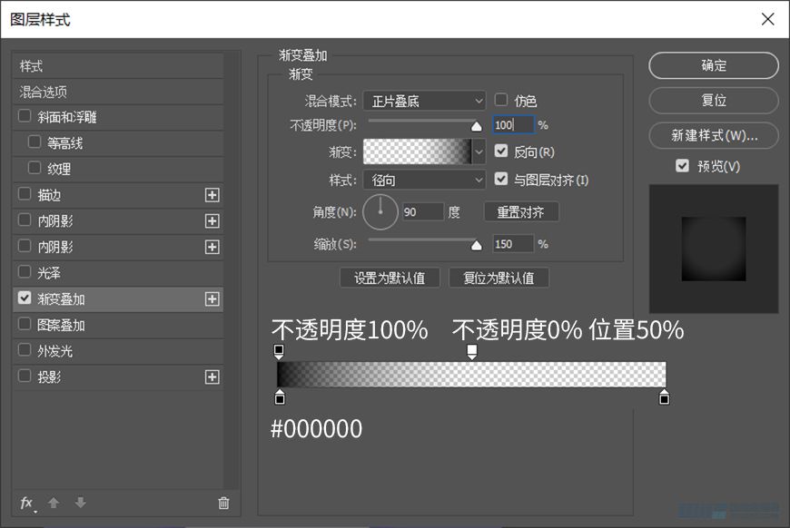The image size is (790, 528).
Task: Disable the 反向(R) checkbox
Action: (x=500, y=152)
